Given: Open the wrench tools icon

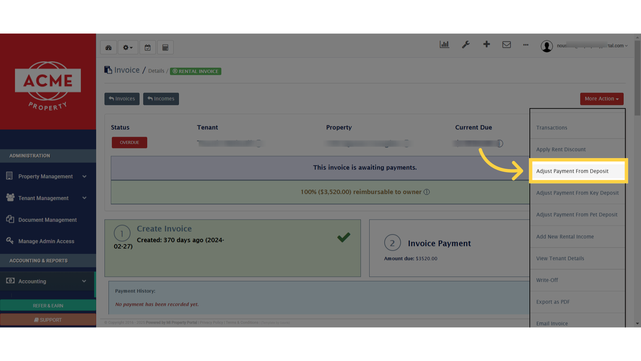Looking at the screenshot, I should pos(466,44).
